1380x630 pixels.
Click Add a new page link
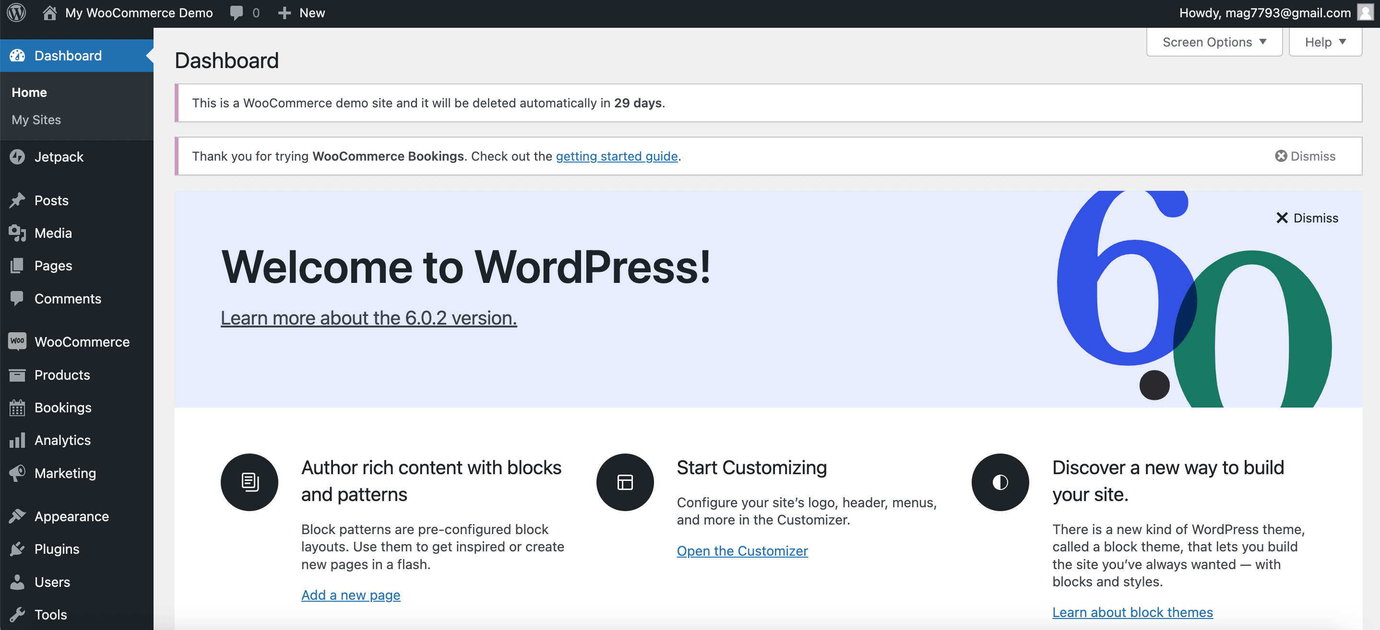click(350, 595)
